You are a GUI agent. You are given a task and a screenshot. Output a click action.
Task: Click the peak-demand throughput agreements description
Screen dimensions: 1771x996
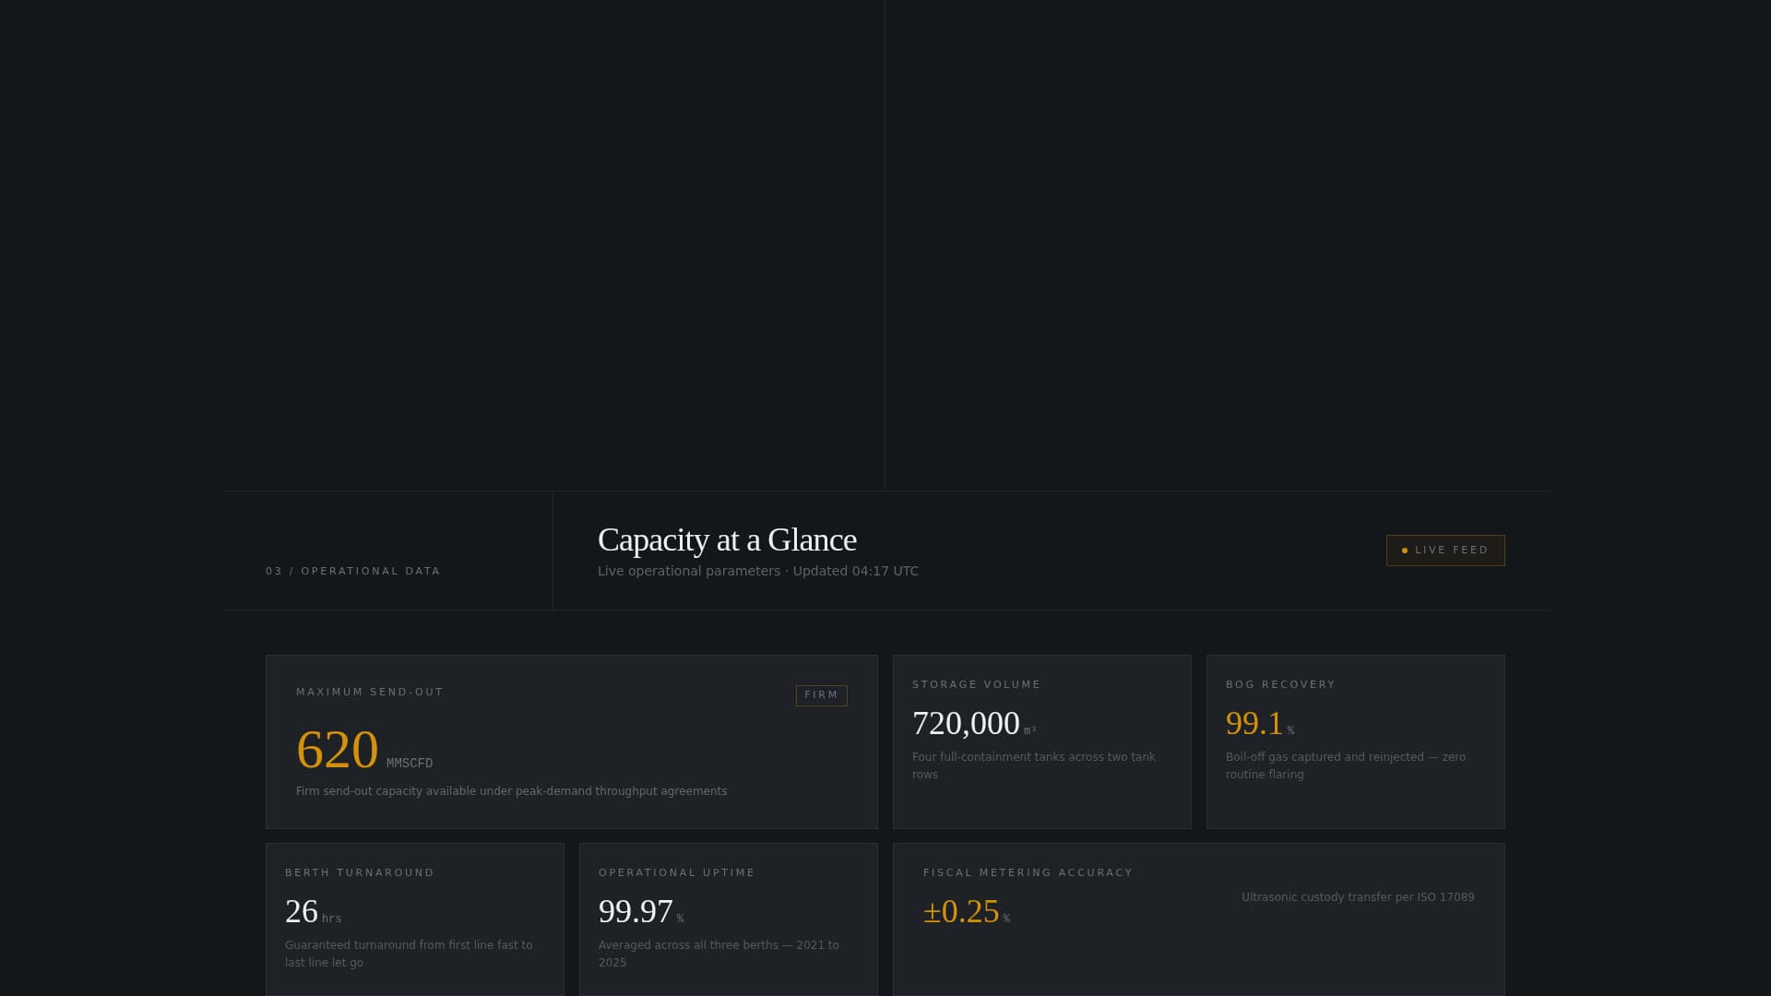511,790
